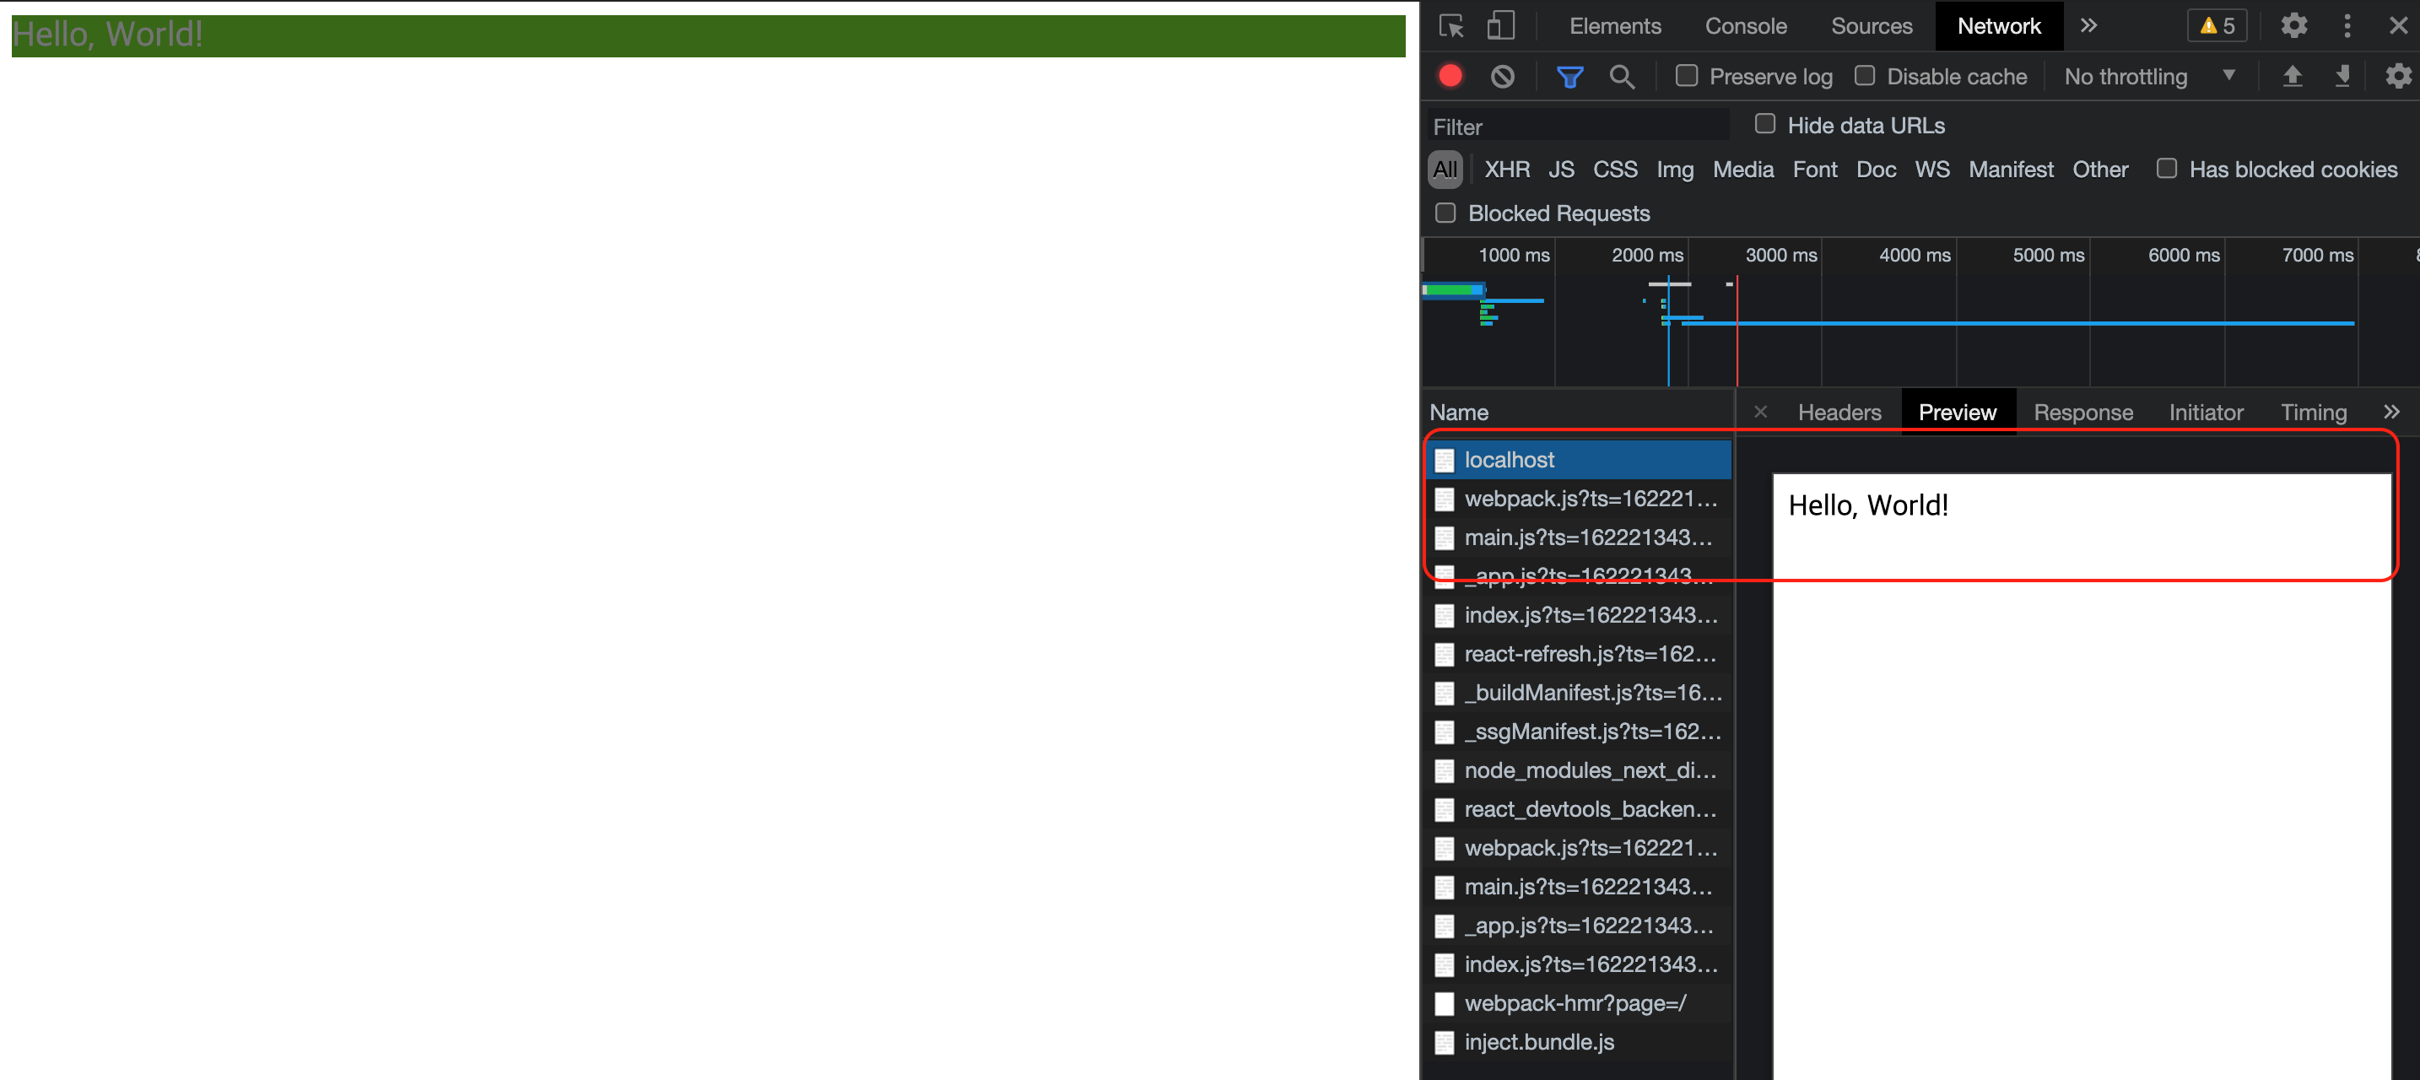Screen dimensions: 2420x1080
Task: Open the network search magnifier
Action: coord(1621,76)
